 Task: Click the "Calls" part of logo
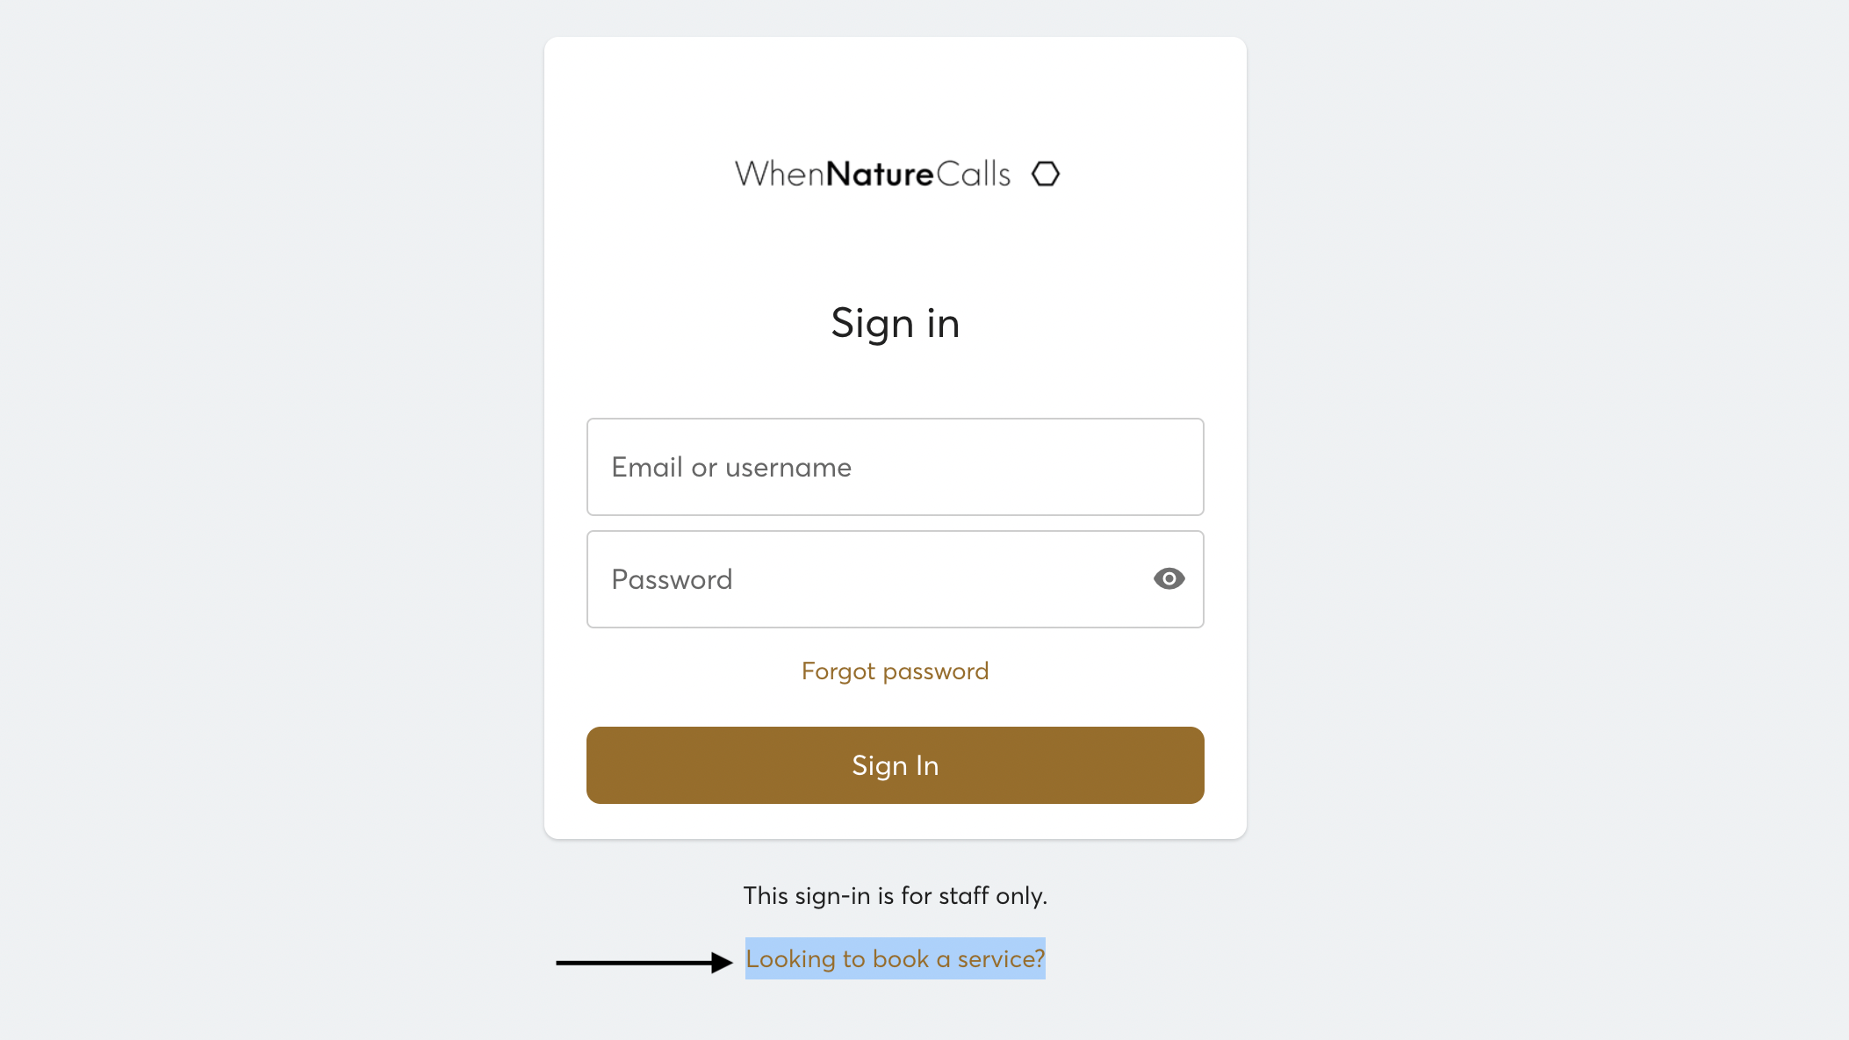tap(973, 174)
